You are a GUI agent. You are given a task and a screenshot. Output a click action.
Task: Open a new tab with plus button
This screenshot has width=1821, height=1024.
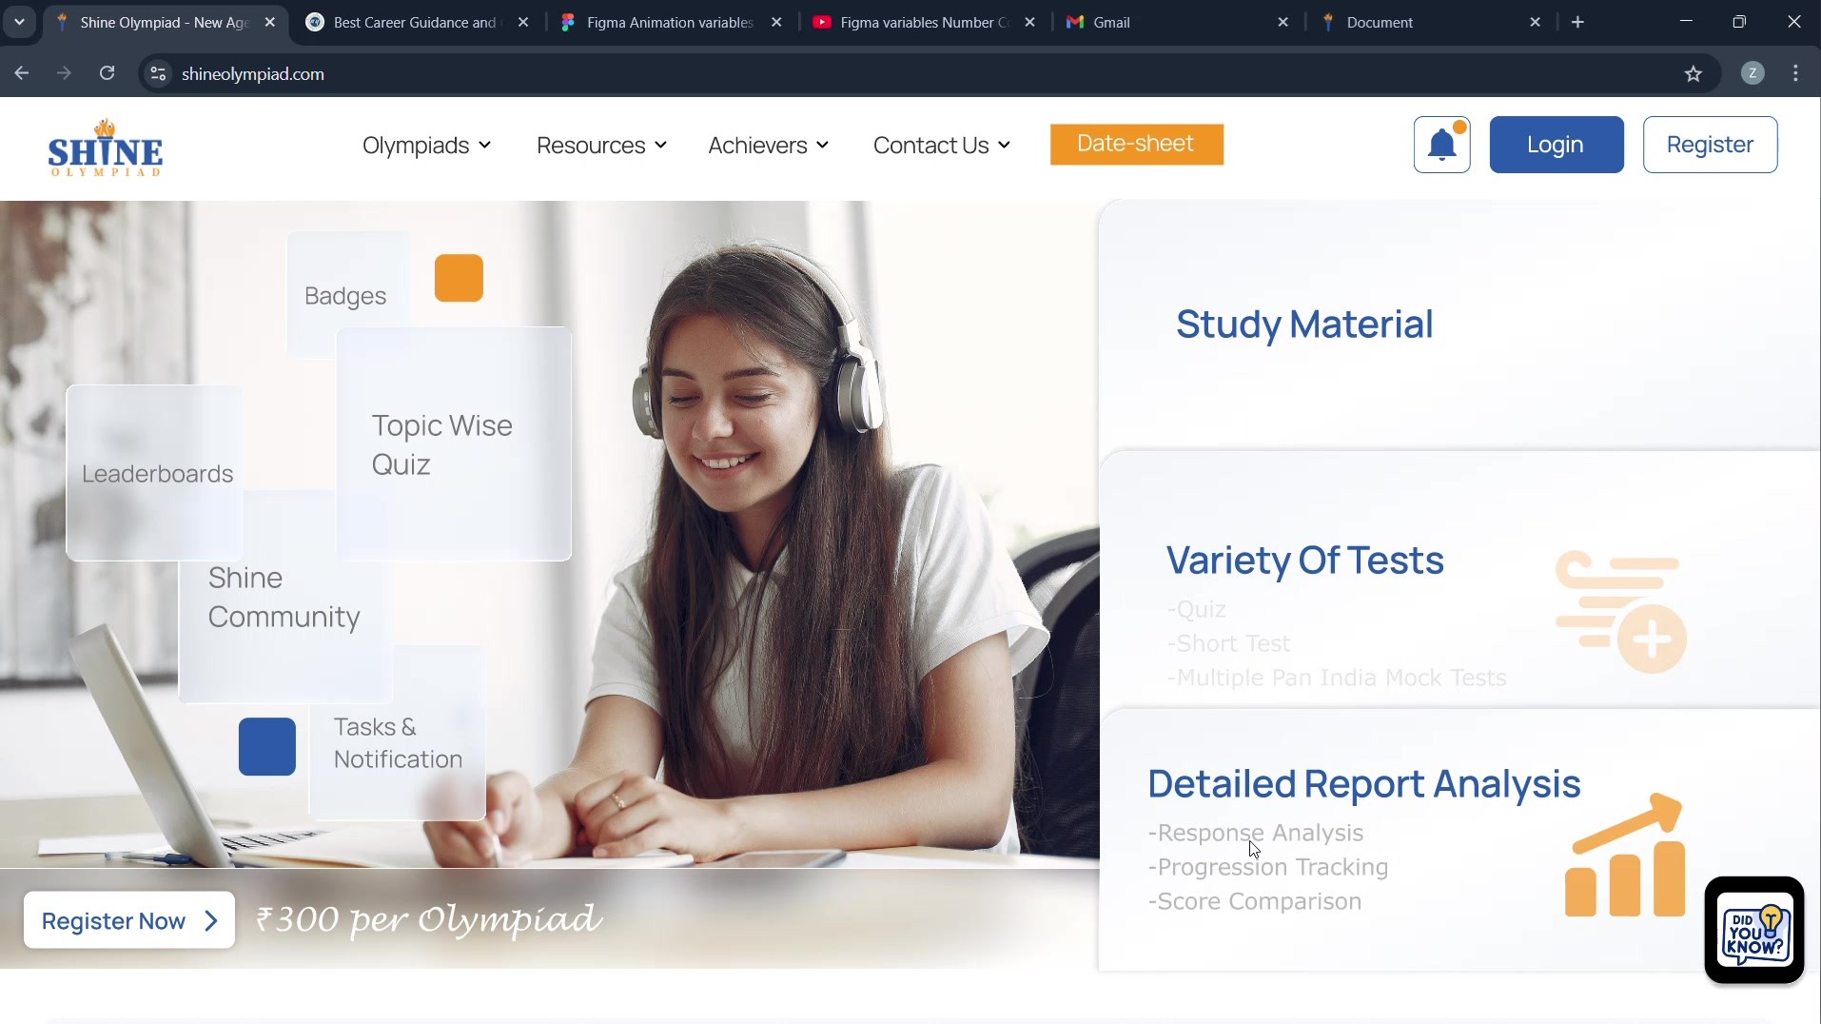click(x=1577, y=22)
